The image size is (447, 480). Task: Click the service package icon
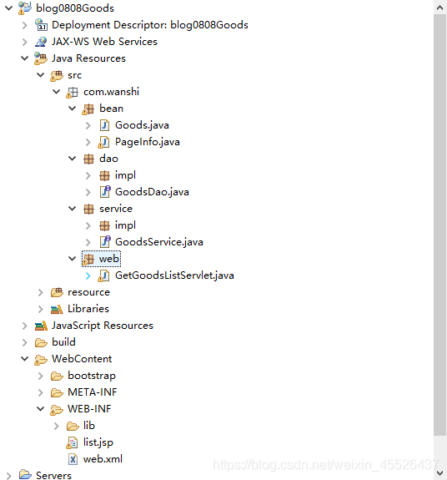(88, 209)
